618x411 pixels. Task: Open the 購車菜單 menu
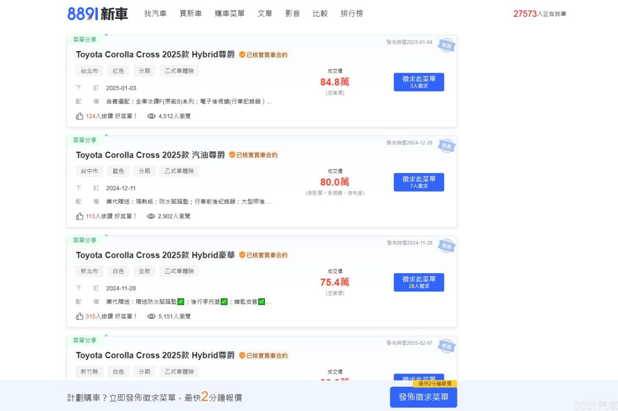(230, 14)
